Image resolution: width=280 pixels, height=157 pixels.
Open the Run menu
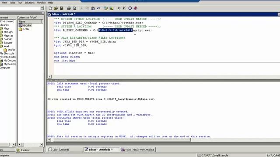click(20, 3)
